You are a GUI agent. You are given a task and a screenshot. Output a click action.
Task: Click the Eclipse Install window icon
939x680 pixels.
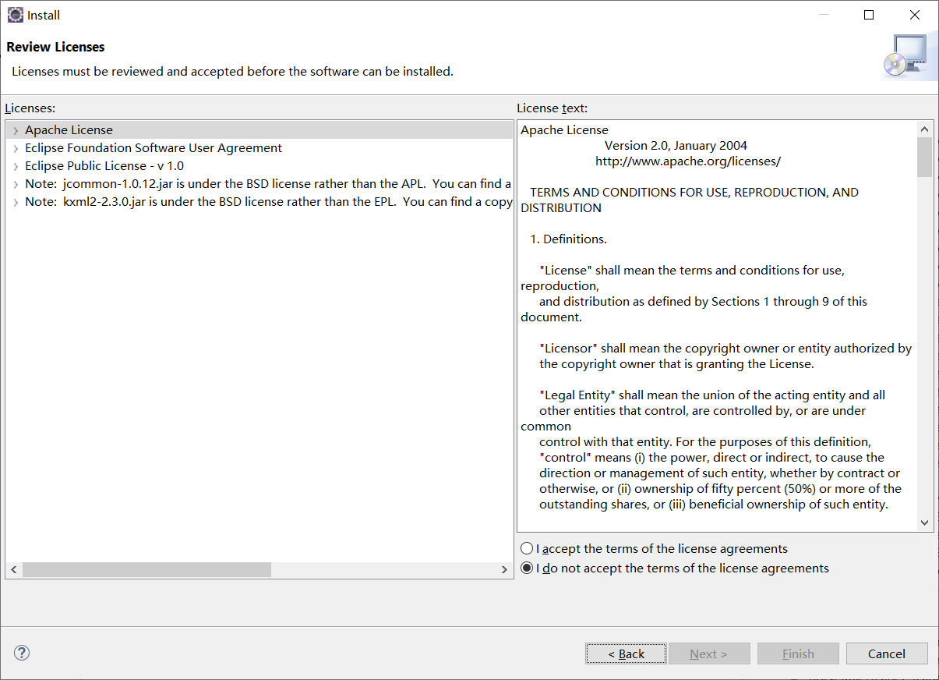[15, 15]
